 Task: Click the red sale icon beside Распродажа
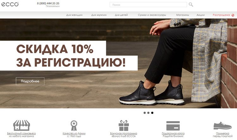pyautogui.click(x=233, y=15)
